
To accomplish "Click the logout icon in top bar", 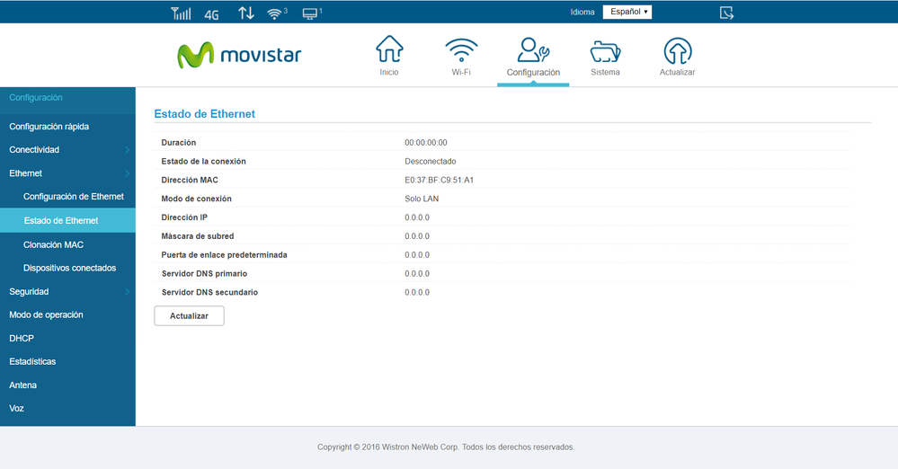I will coord(726,13).
